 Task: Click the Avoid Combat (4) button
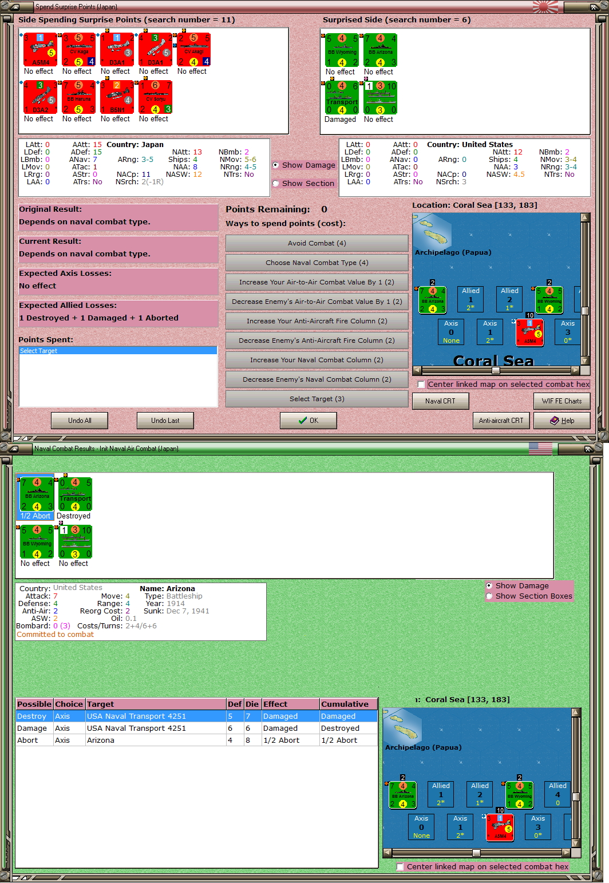point(317,243)
